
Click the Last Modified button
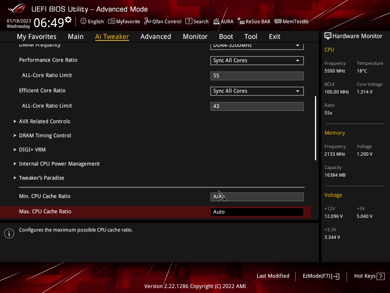click(273, 276)
